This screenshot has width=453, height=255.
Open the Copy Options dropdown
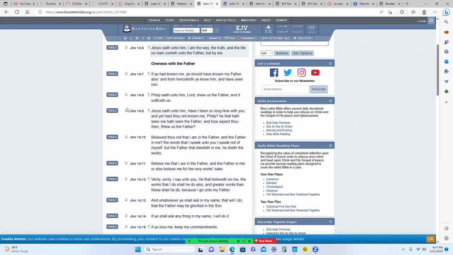[175, 38]
